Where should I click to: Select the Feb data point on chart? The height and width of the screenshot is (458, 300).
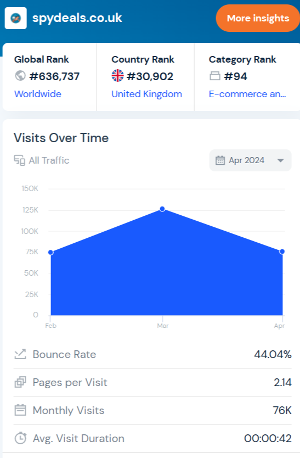pyautogui.click(x=51, y=253)
